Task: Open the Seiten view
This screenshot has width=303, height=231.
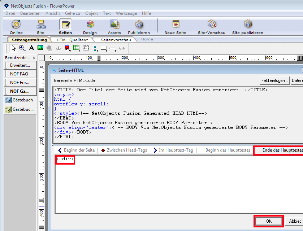Action: [65, 27]
